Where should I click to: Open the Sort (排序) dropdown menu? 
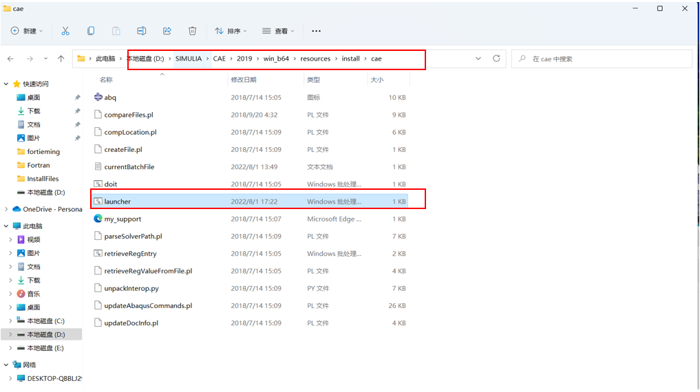click(231, 31)
